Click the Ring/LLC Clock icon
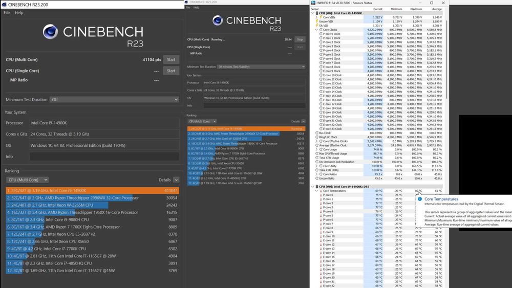Viewport: 512px width, 288px height. pyautogui.click(x=317, y=137)
